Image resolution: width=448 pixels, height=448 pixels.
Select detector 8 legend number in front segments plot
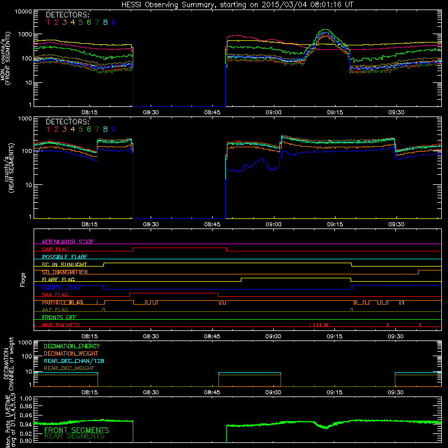(105, 22)
